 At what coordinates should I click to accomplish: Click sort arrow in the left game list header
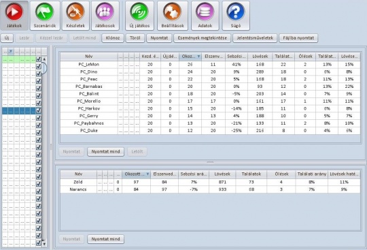point(10,51)
